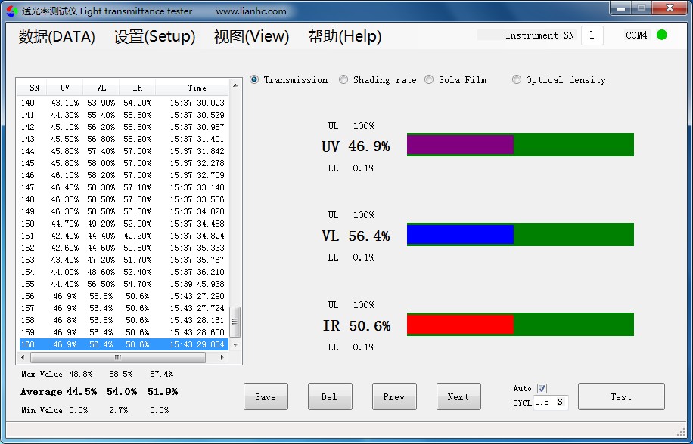693x444 pixels.
Task: Click the horizontal scrollbar right arrow
Action: click(x=222, y=358)
